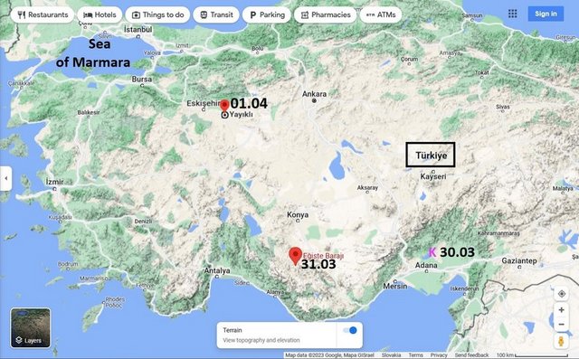The image size is (579, 359).
Task: Click the Kahramanmaraş city label
Action: (498, 233)
